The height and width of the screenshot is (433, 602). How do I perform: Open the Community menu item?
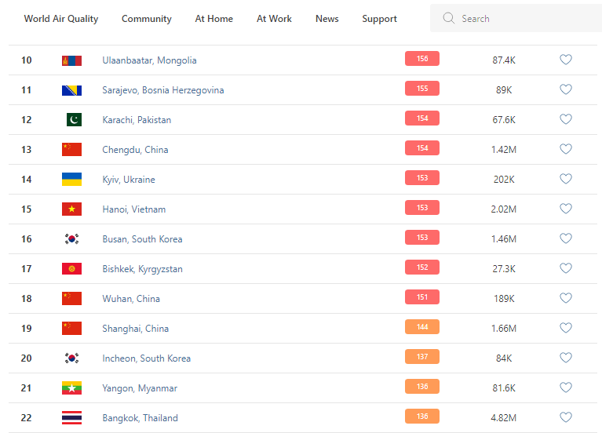tap(147, 19)
